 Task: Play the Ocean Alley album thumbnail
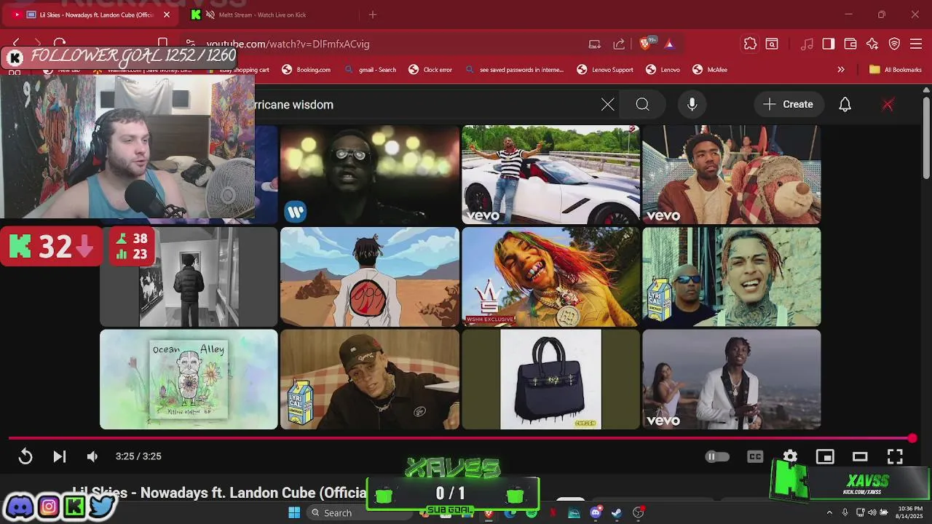pyautogui.click(x=189, y=379)
